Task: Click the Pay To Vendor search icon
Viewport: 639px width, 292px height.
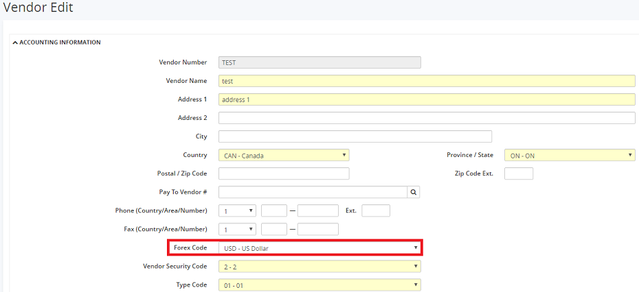Action: point(414,193)
